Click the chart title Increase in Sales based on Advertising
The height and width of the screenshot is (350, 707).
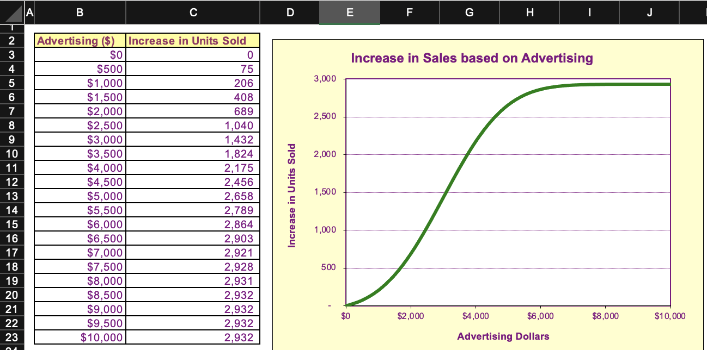pyautogui.click(x=472, y=58)
